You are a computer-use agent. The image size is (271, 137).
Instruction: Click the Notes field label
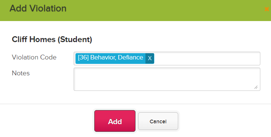[x=21, y=73]
